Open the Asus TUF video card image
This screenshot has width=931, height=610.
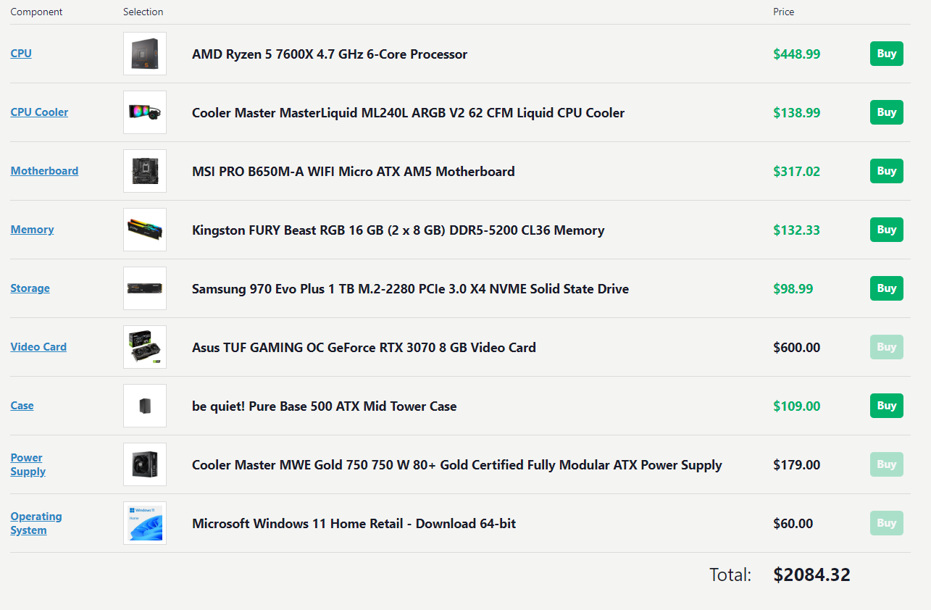(x=145, y=347)
